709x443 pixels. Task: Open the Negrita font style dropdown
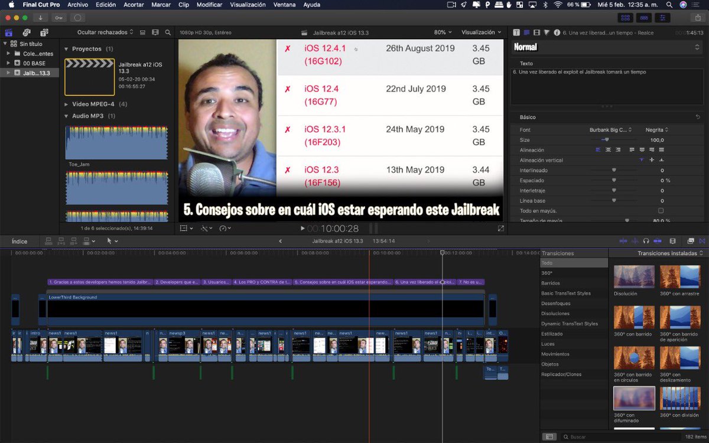[x=657, y=129]
